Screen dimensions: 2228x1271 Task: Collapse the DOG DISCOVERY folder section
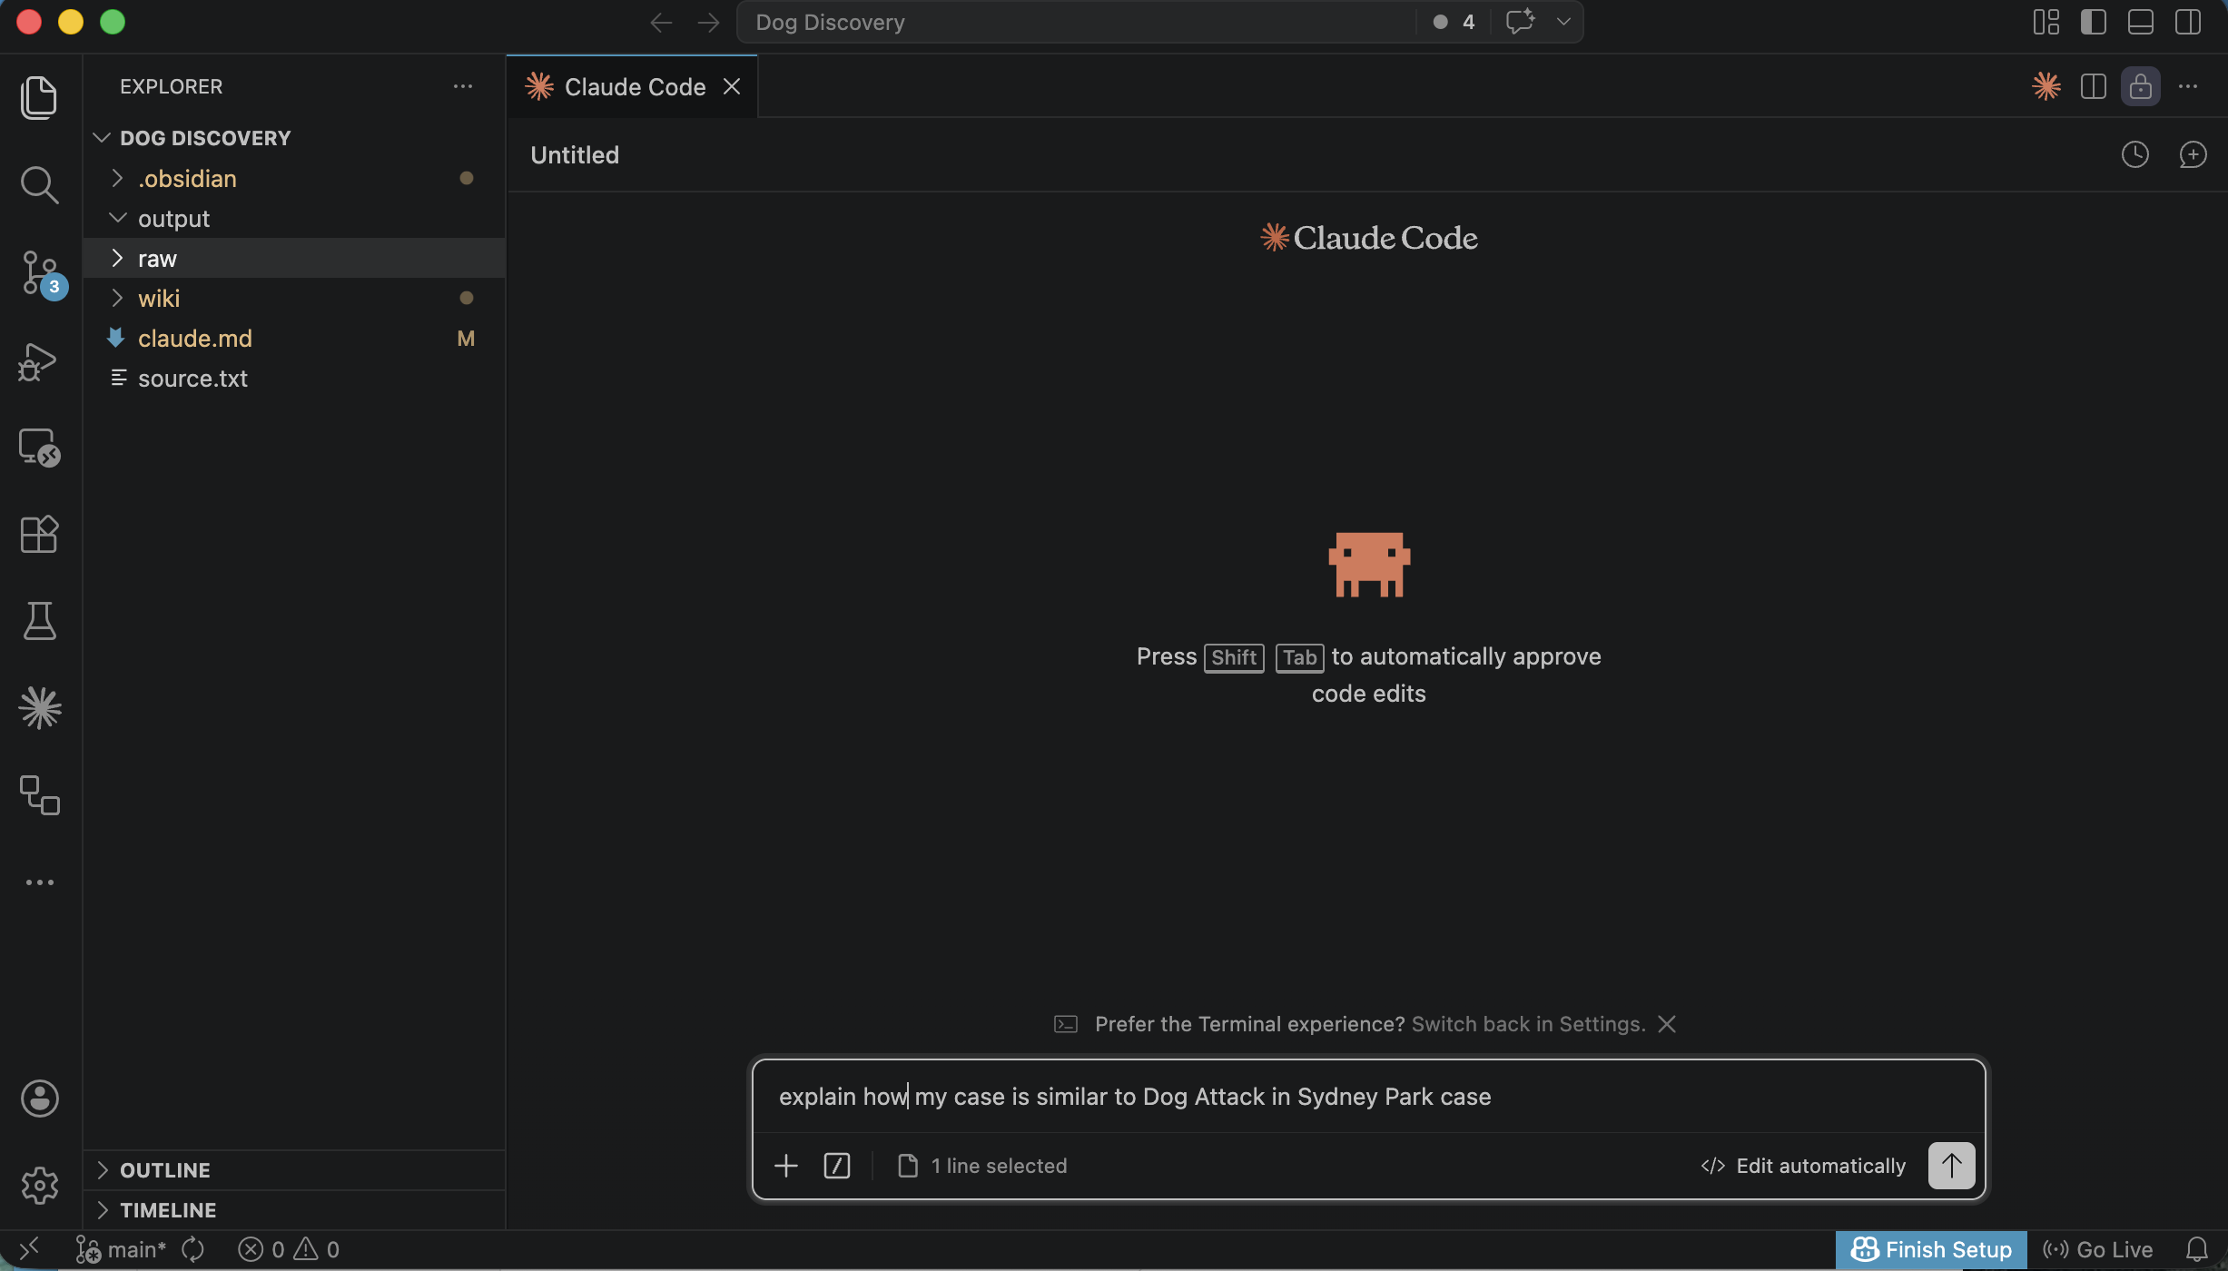coord(294,138)
